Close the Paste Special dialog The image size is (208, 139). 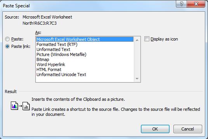pyautogui.click(x=196, y=4)
